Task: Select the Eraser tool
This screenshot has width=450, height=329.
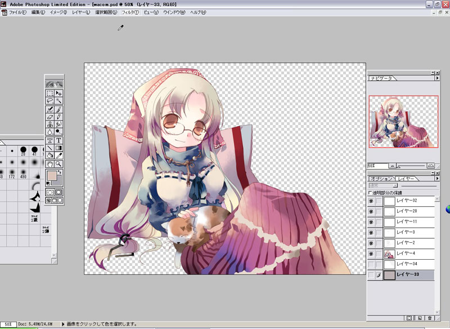Action: [50, 117]
